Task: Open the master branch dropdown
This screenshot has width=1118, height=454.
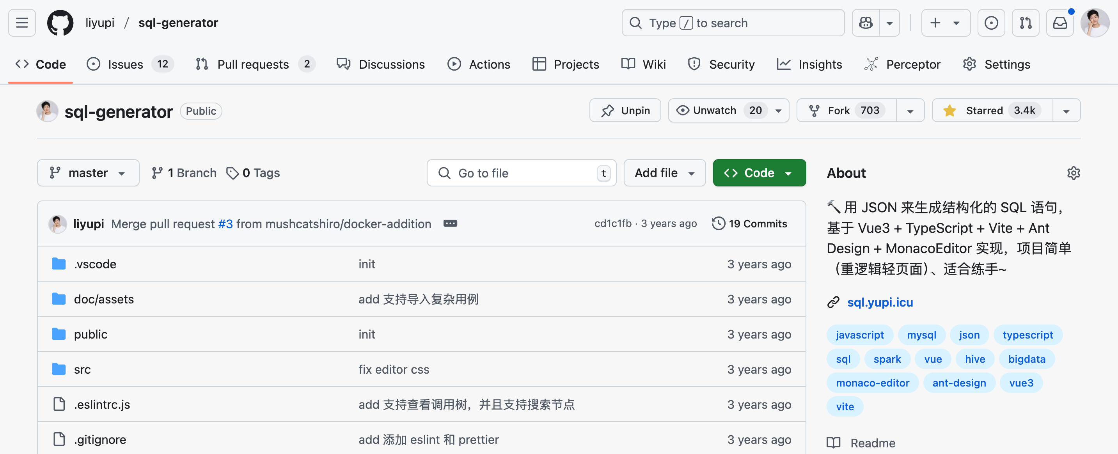Action: (x=88, y=173)
